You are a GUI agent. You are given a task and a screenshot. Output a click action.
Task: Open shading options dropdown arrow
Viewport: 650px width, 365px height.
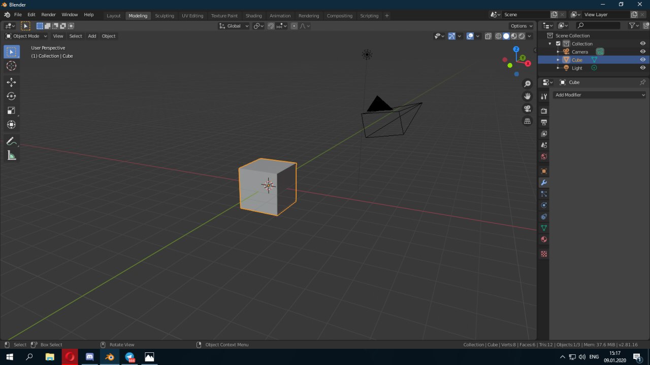tap(530, 36)
